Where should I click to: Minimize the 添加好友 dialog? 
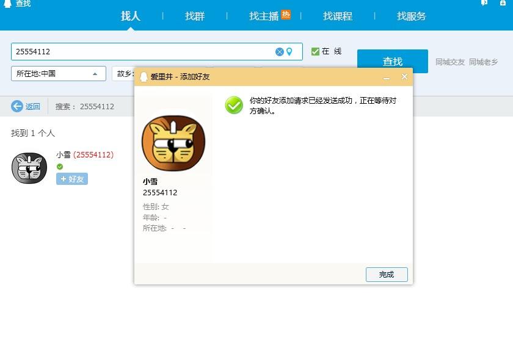(387, 77)
